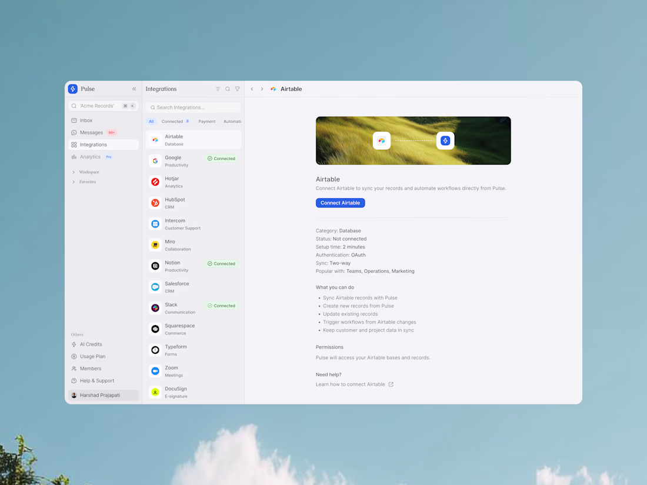The image size is (647, 485).
Task: Go forward with the right arrow
Action: pyautogui.click(x=262, y=89)
